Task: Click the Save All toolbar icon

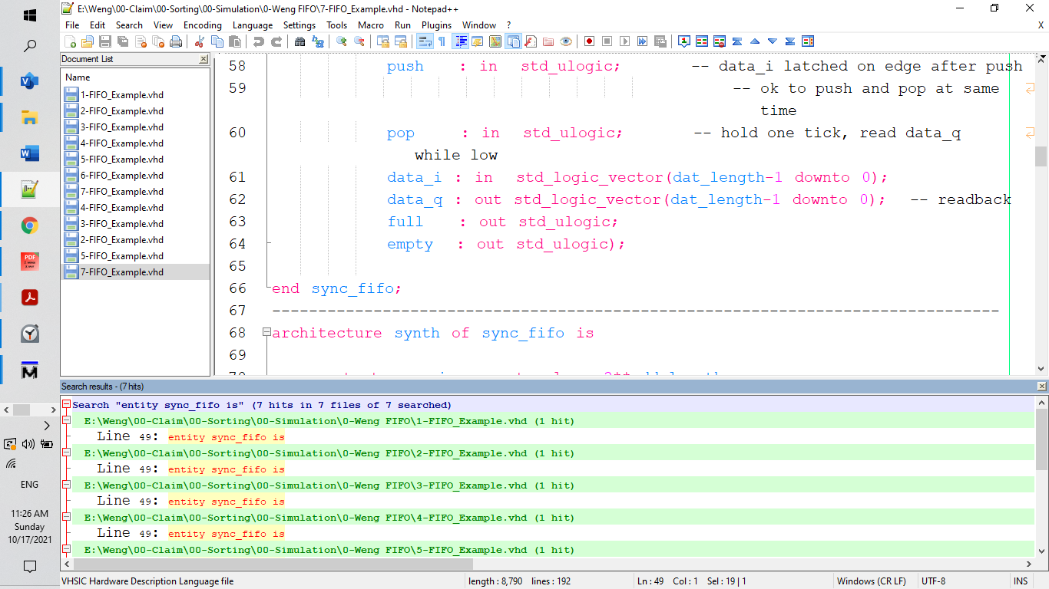Action: [123, 41]
